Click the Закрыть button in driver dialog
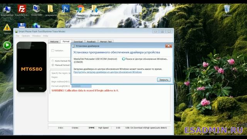The height and width of the screenshot is (139, 247). (164, 80)
